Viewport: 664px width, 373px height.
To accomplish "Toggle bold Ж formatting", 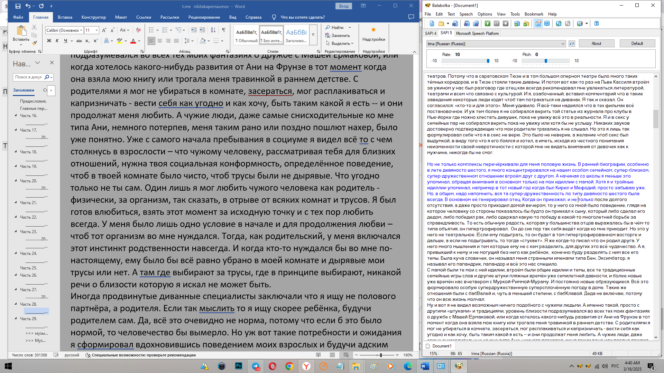I will (x=49, y=41).
